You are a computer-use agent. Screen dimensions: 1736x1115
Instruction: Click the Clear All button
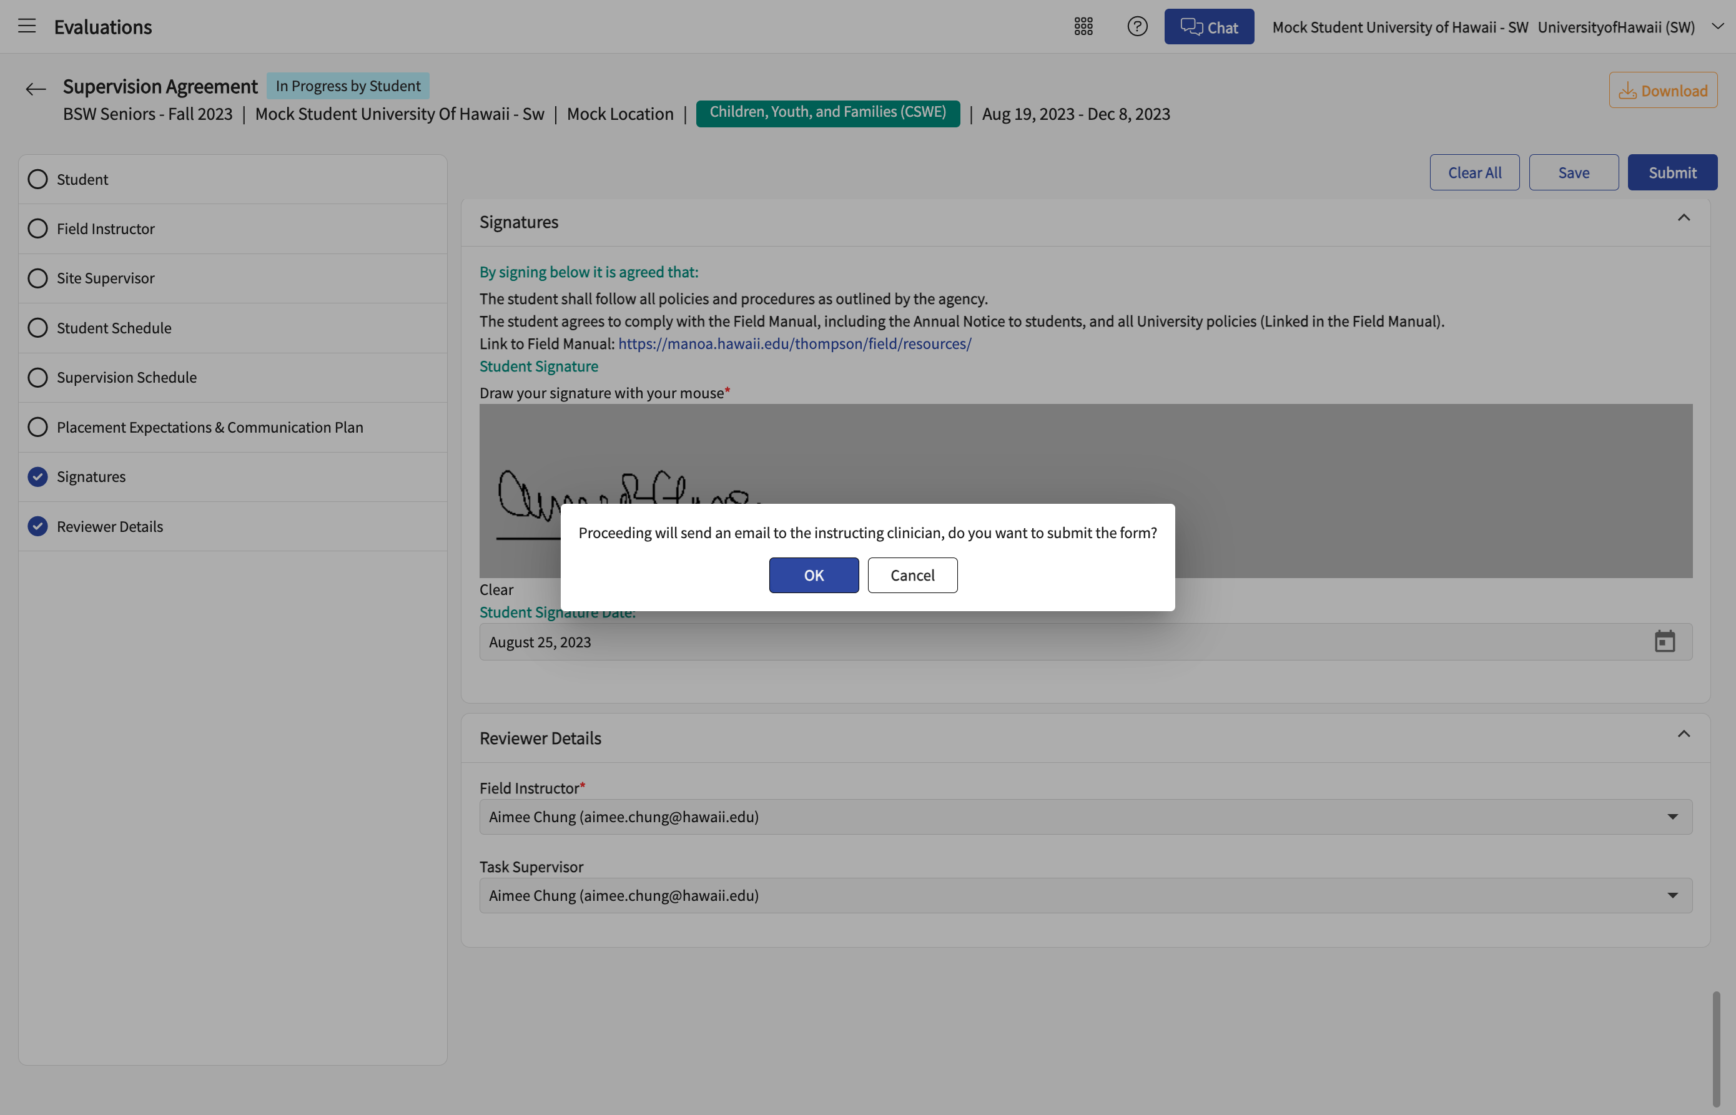tap(1474, 172)
